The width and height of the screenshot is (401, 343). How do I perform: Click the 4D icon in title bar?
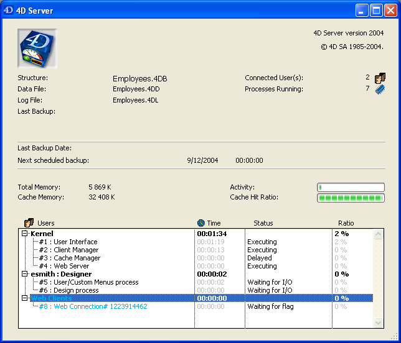coord(9,11)
